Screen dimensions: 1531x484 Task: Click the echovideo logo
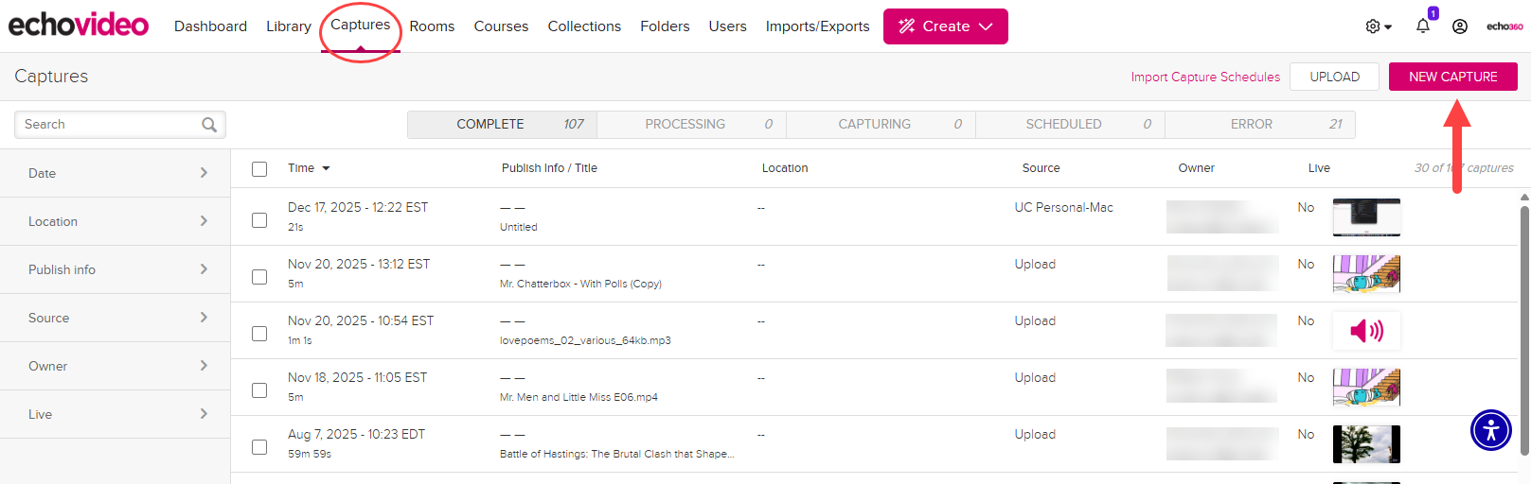tap(79, 25)
